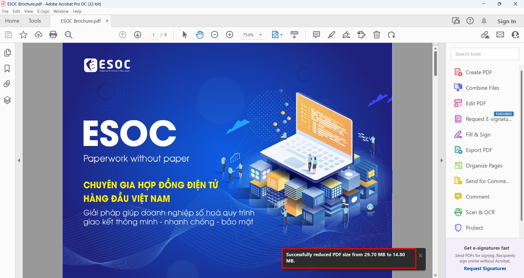Open the Page Thumbnails panel
524x278 pixels.
[x=8, y=52]
